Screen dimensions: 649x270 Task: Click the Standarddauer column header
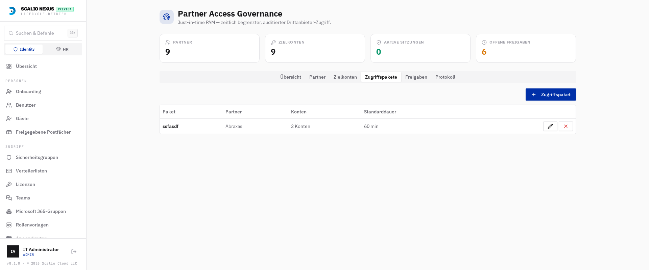click(x=380, y=112)
